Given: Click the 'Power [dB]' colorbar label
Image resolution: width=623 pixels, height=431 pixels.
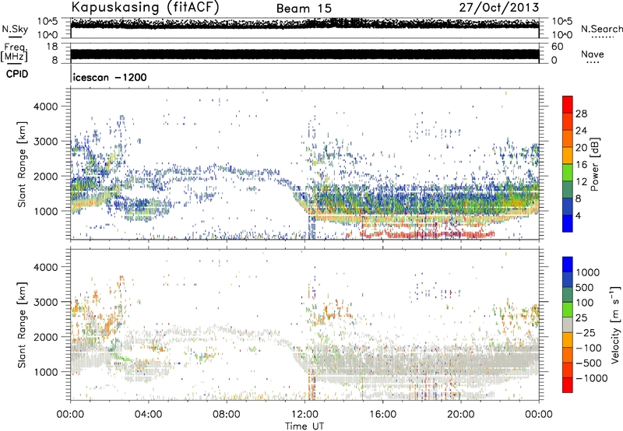Looking at the screenshot, I should coord(594,164).
